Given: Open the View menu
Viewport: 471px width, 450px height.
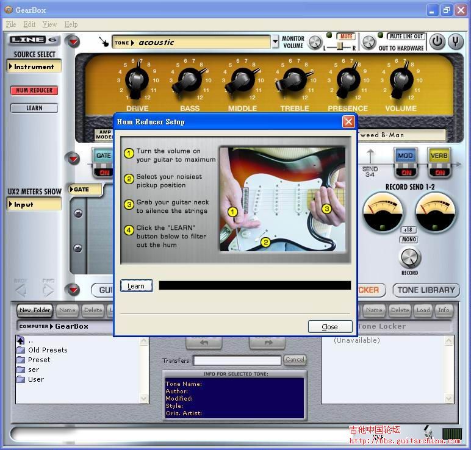Looking at the screenshot, I should pyautogui.click(x=49, y=24).
